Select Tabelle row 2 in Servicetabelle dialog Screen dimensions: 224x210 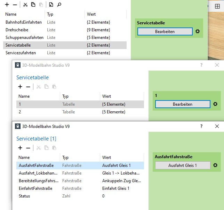click(x=80, y=112)
